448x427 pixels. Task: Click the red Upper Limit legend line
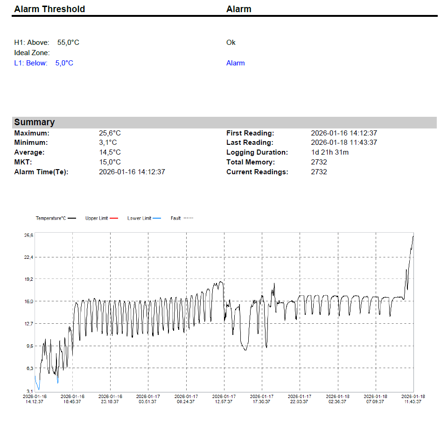tap(114, 218)
